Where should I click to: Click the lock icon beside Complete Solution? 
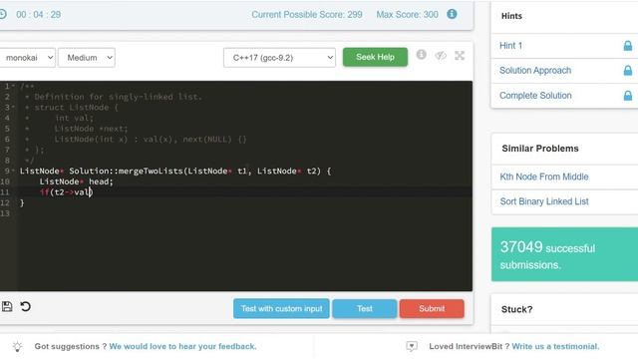(628, 96)
